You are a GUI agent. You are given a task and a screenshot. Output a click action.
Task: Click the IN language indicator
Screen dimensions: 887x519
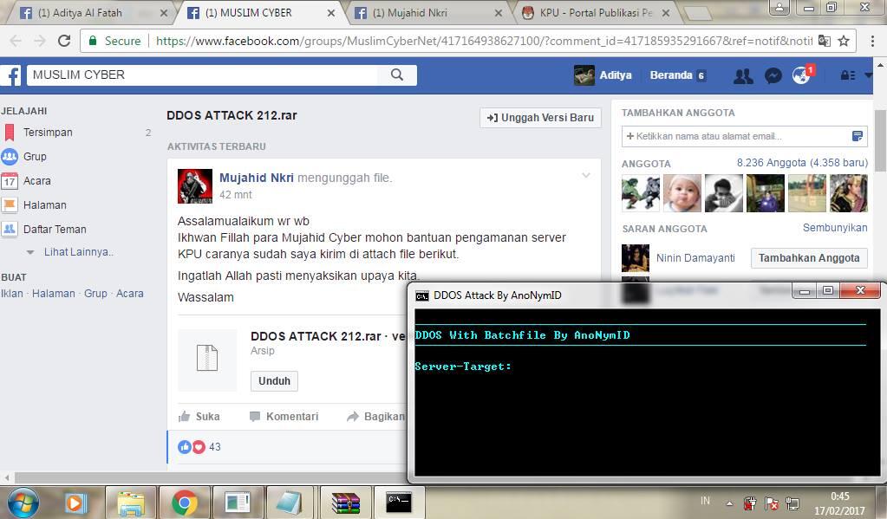pos(705,501)
